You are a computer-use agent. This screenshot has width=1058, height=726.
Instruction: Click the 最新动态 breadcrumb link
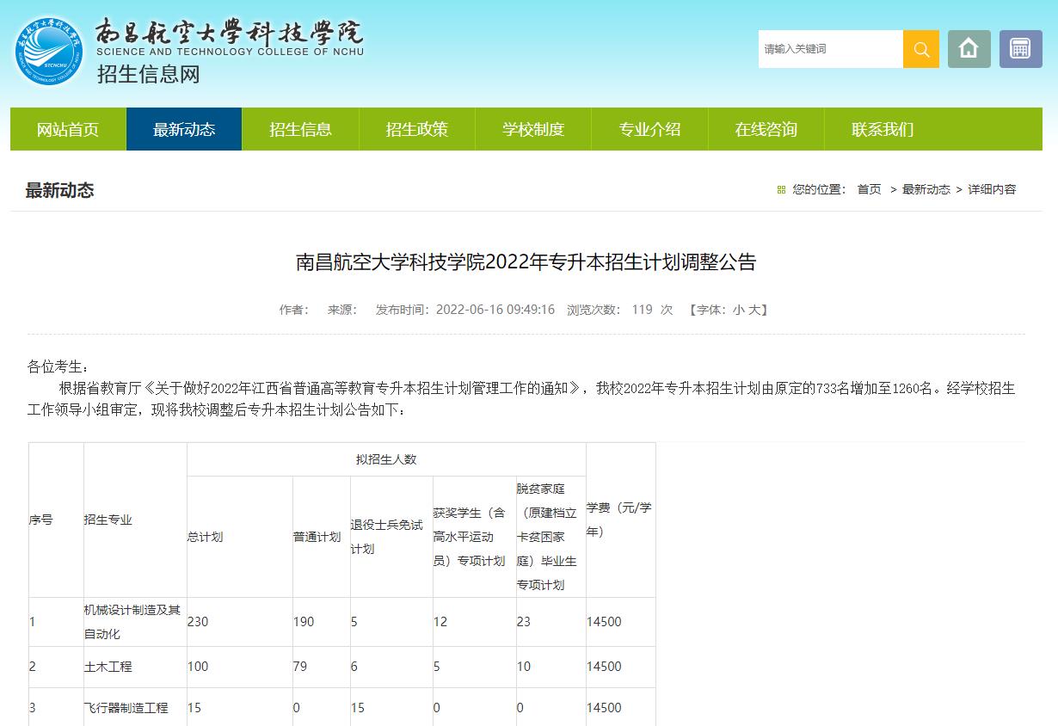(926, 189)
